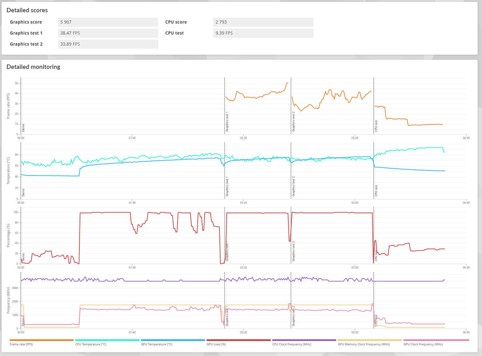Click the Detailed monitoring heading
This screenshot has height=356, width=482.
tap(33, 67)
